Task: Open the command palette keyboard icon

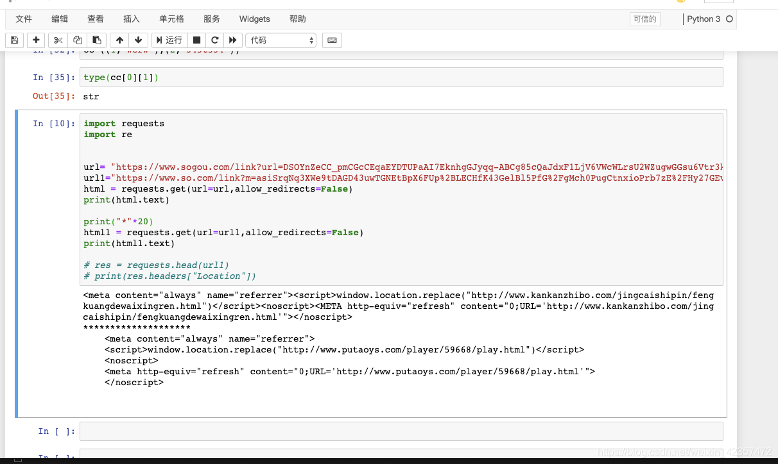Action: pos(332,40)
